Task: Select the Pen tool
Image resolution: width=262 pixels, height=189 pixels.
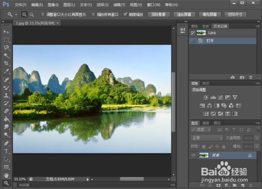Action: pos(6,143)
